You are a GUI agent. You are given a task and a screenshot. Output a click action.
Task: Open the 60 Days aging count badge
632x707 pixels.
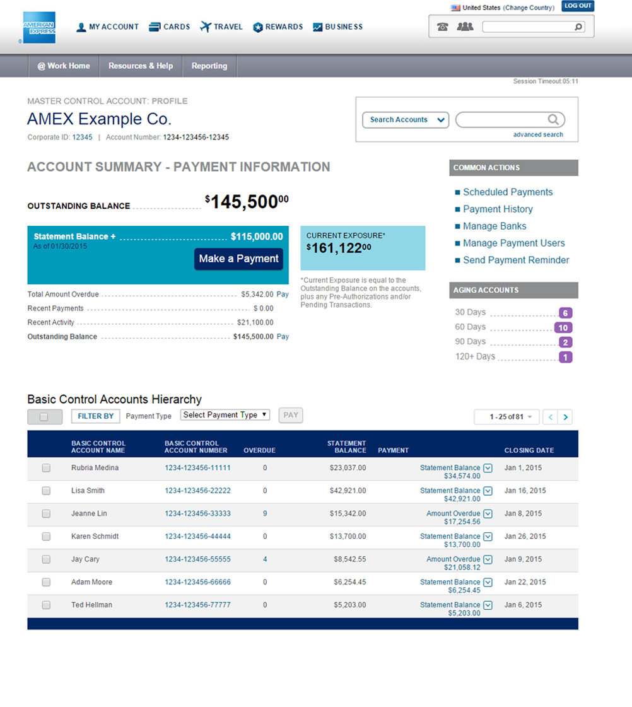(563, 328)
